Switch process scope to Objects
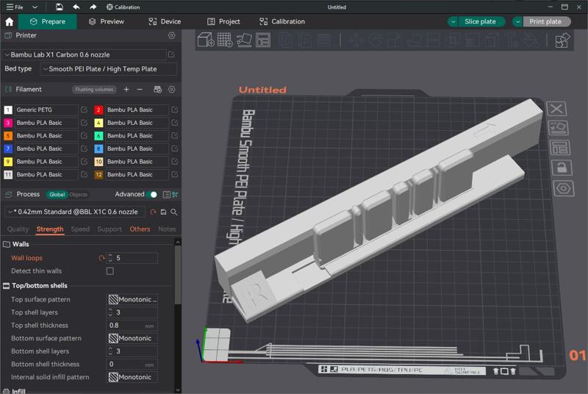 click(78, 195)
